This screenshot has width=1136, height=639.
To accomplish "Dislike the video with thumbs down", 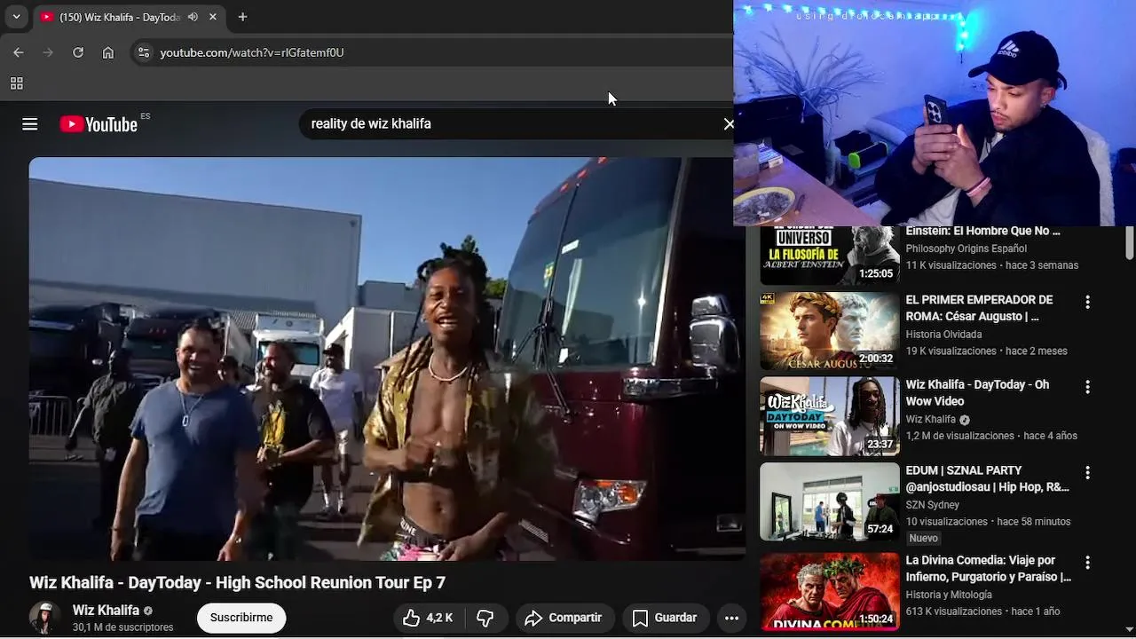I will pos(485,618).
